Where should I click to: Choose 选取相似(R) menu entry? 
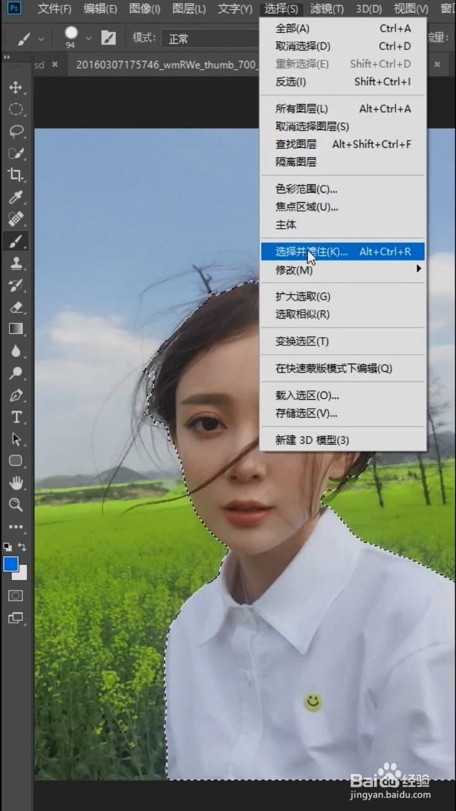[343, 314]
